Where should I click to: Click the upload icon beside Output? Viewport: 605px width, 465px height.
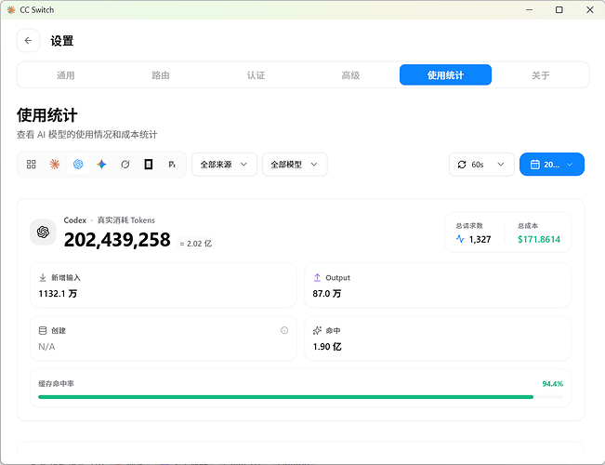coord(317,278)
